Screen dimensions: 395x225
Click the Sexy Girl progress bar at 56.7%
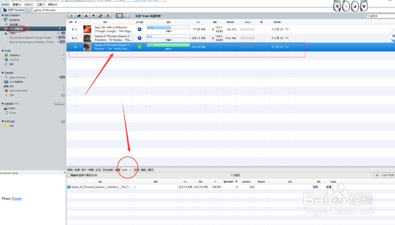click(168, 27)
